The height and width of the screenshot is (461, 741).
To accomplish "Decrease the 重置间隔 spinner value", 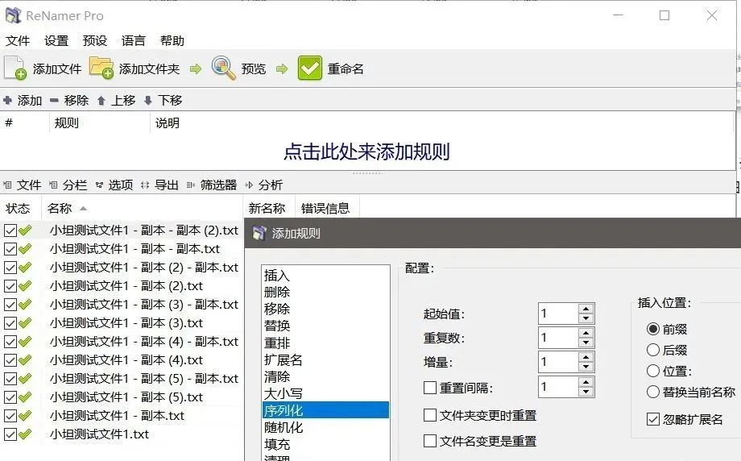I will tap(586, 392).
